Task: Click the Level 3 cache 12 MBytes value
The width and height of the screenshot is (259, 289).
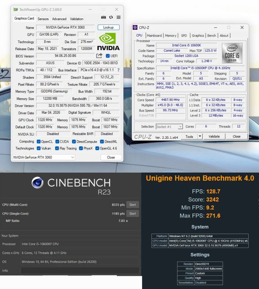Action: click(216, 116)
